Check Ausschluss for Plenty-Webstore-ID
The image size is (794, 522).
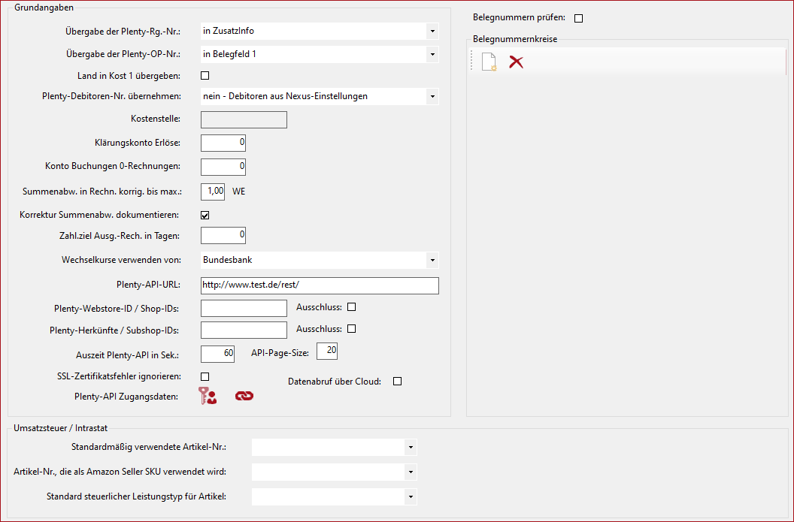point(351,307)
